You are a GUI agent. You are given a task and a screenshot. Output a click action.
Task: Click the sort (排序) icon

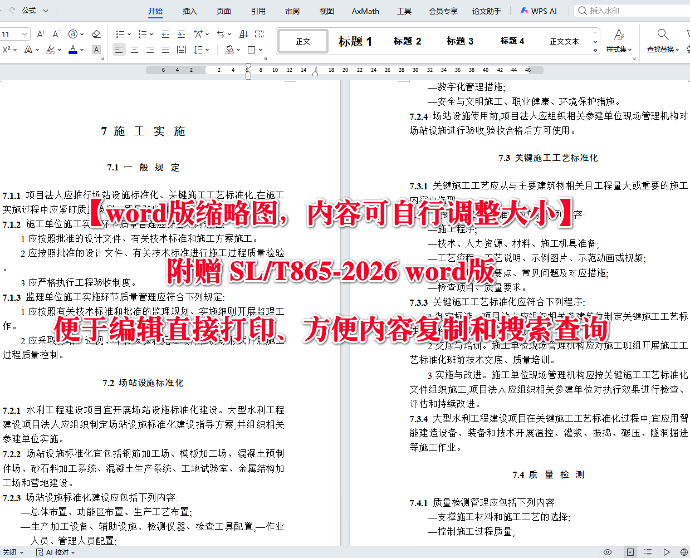(244, 34)
